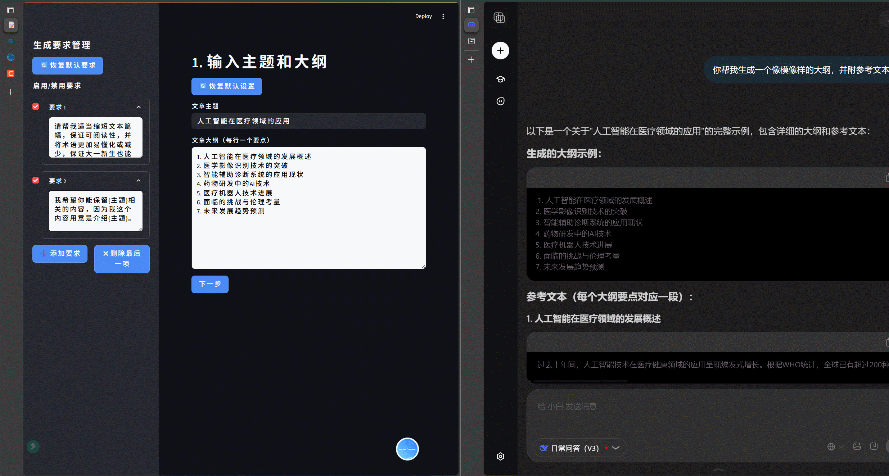Click the 添加要求 button

(x=60, y=254)
